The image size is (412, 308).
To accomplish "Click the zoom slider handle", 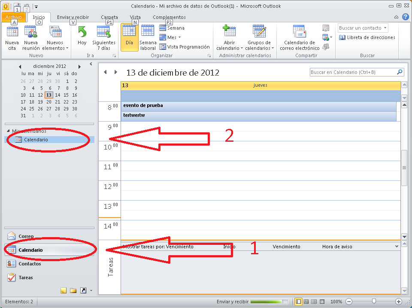I will click(374, 302).
